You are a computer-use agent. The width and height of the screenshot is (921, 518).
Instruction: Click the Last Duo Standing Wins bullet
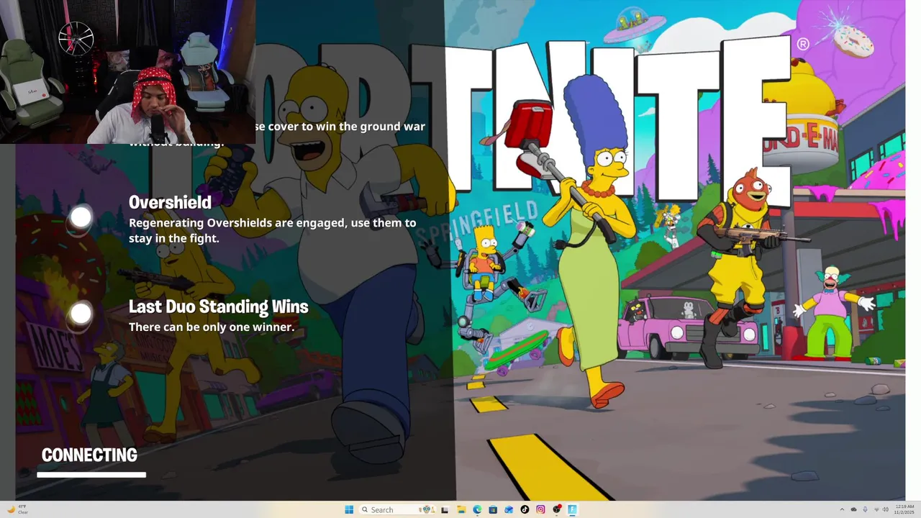tap(81, 314)
